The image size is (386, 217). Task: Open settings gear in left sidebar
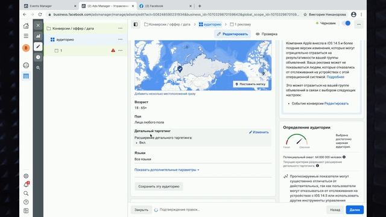tap(26, 176)
